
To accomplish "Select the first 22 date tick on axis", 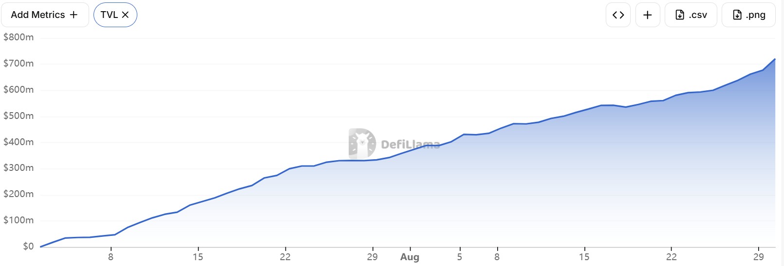I will (x=285, y=257).
